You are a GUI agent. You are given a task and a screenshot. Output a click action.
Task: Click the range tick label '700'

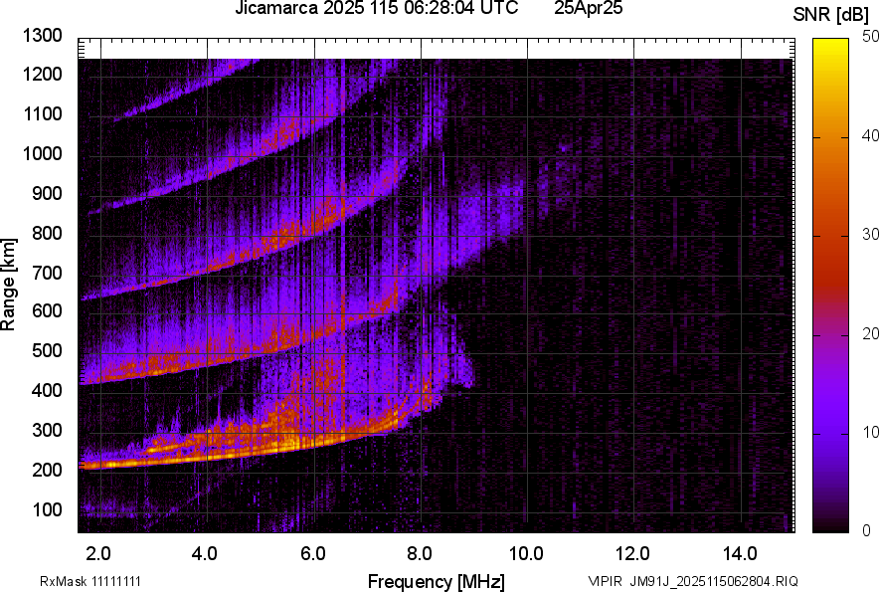(47, 274)
